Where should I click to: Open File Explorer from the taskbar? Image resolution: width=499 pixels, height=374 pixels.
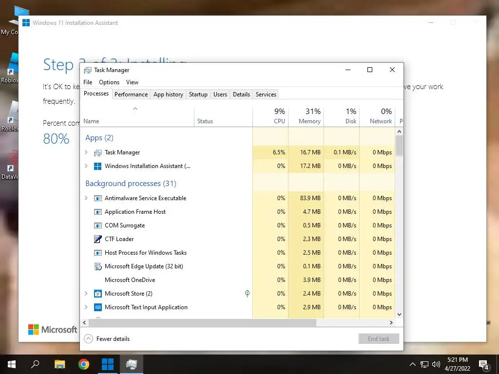point(59,364)
